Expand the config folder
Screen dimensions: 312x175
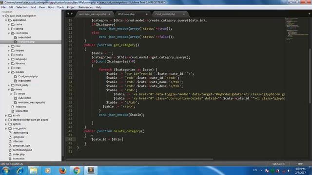[9, 29]
